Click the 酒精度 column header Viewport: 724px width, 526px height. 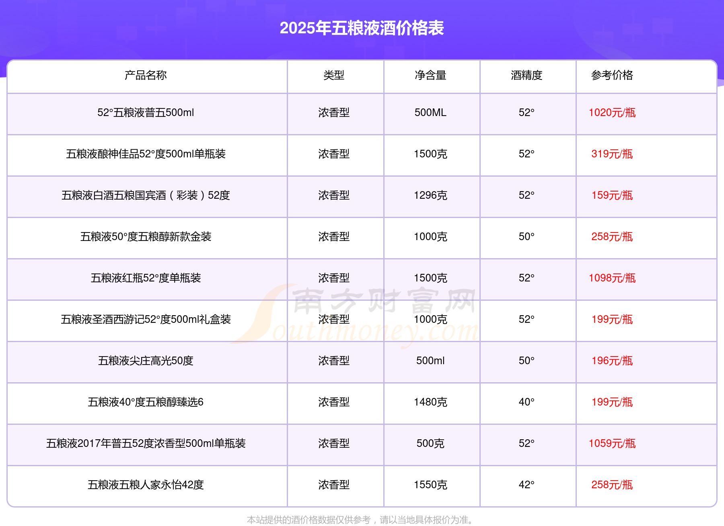click(527, 75)
